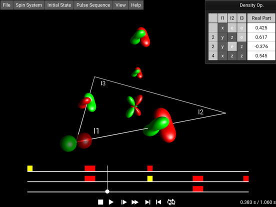The width and height of the screenshot is (276, 207).
Task: Open the View menu
Action: coord(120,5)
